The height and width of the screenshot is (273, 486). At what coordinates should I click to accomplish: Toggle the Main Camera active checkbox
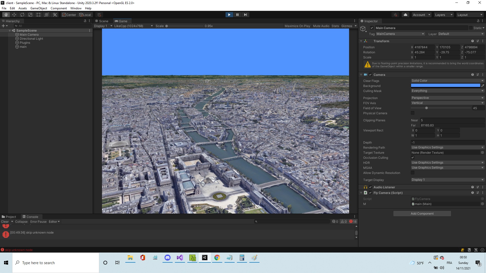(x=372, y=28)
